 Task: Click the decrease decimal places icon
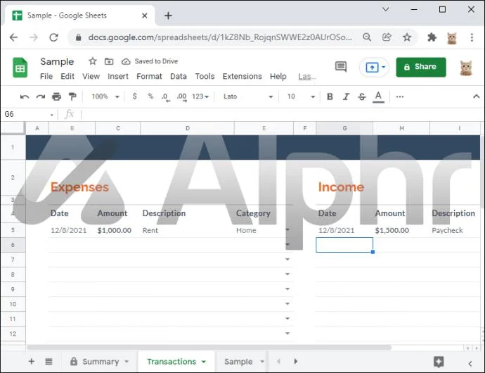[165, 97]
